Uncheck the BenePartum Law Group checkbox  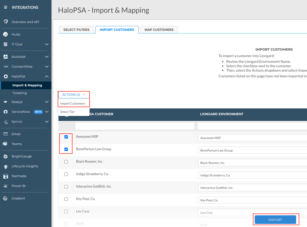(66, 149)
